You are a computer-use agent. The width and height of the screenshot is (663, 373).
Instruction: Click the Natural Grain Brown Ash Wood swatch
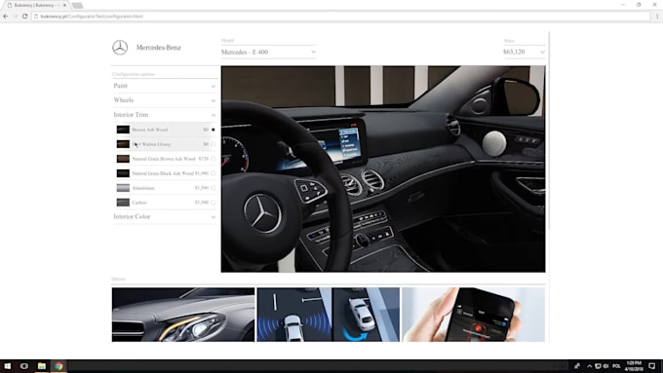(123, 159)
